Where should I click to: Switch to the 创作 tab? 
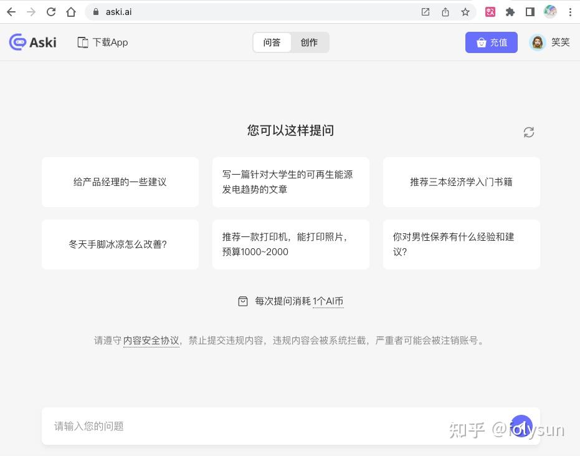[x=309, y=42]
